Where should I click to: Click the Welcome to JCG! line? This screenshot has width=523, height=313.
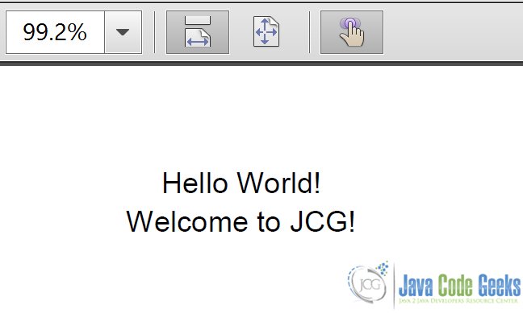point(241,221)
